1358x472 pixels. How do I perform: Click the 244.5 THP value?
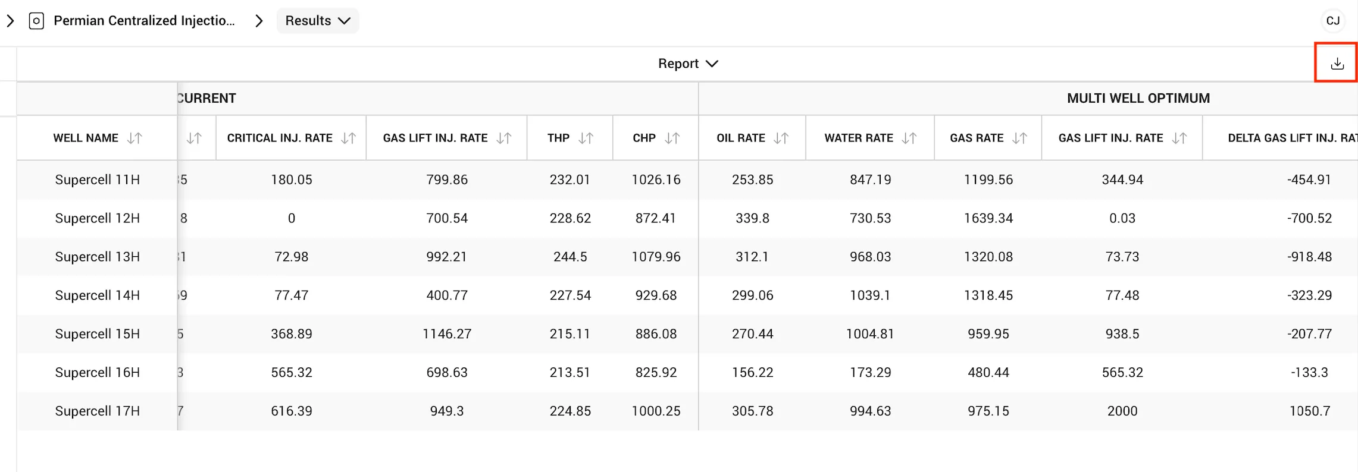[570, 257]
